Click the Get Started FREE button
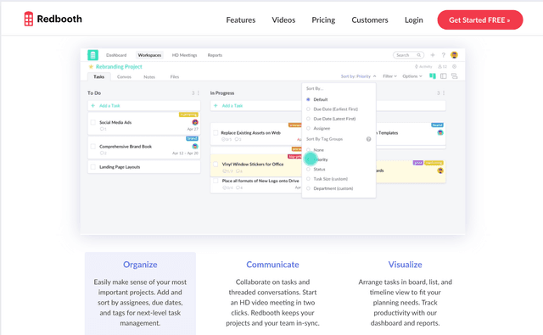 [480, 20]
